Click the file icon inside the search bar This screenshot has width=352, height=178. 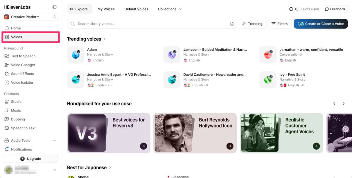tap(232, 24)
